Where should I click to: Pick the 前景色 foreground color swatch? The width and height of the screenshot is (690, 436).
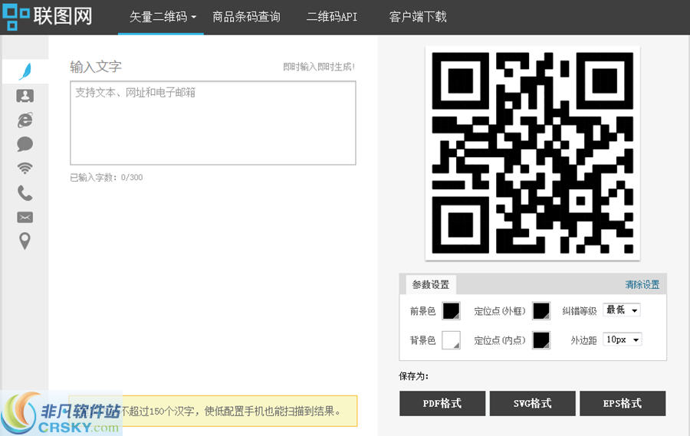point(451,310)
